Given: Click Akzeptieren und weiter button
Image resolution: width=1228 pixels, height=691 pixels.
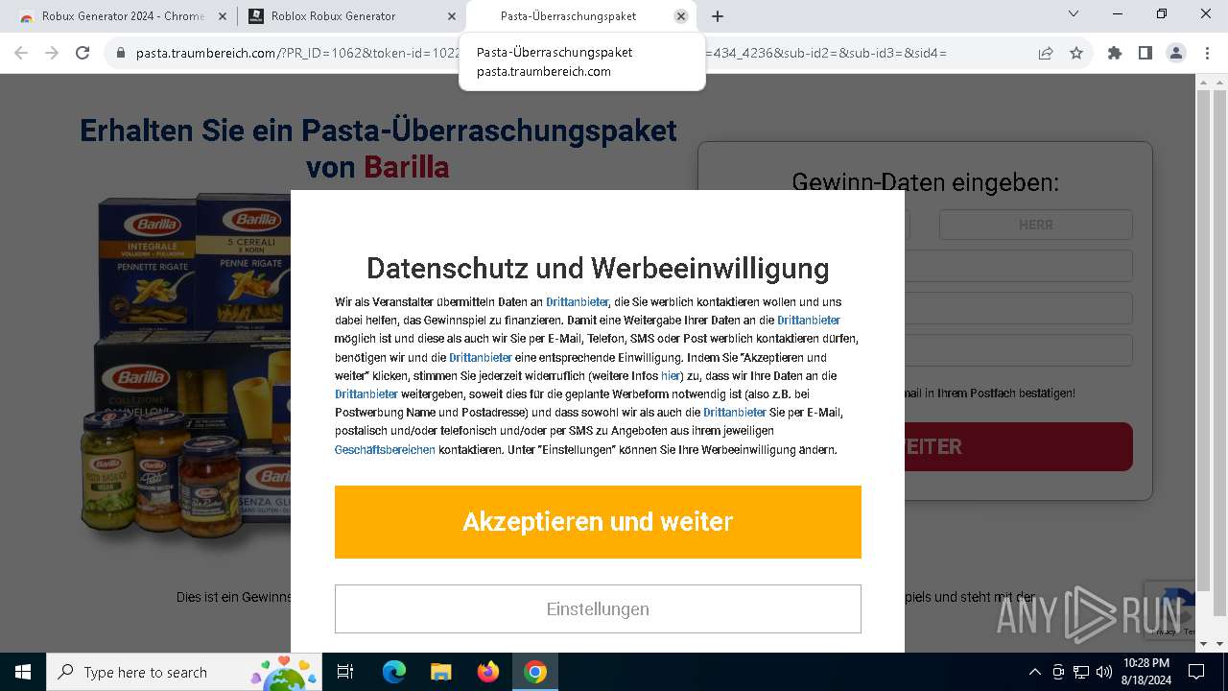Looking at the screenshot, I should [x=598, y=522].
